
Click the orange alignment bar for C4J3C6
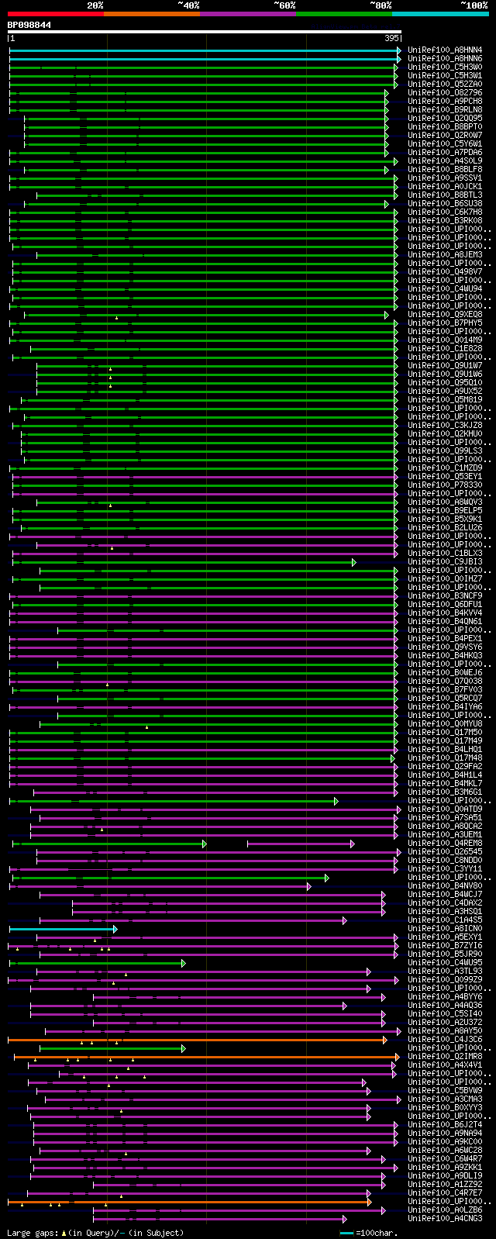pyautogui.click(x=197, y=1039)
